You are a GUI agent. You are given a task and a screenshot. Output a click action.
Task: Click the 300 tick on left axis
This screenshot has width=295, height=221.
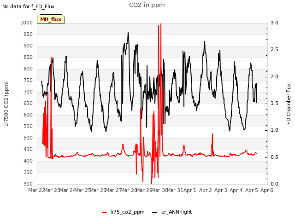pyautogui.click(x=28, y=184)
